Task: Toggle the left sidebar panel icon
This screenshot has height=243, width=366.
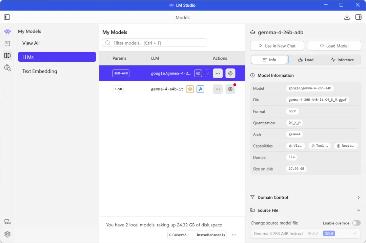Action: 7,17
